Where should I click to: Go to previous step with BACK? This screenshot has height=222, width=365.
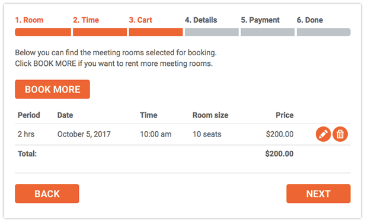(47, 194)
